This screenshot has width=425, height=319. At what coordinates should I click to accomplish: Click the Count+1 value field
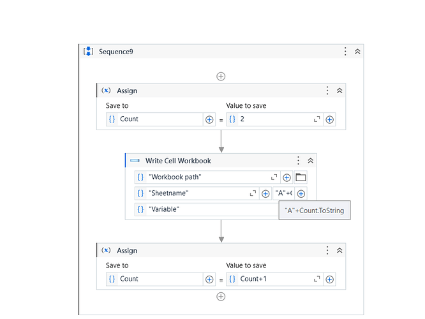(271, 279)
